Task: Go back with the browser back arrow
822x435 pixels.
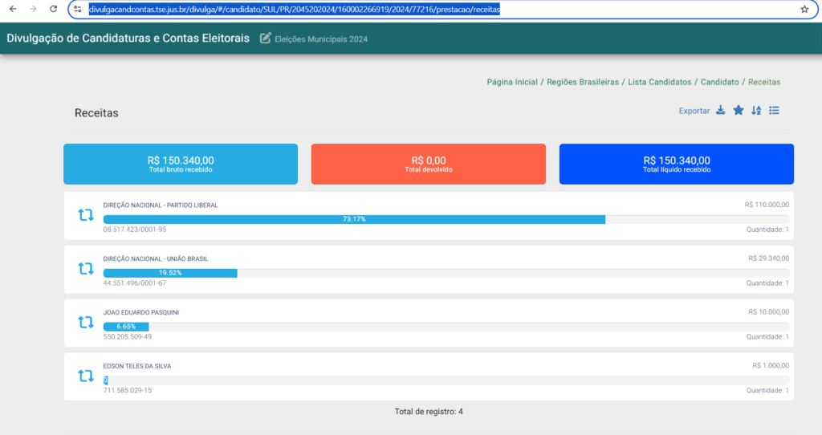Action: point(13,9)
